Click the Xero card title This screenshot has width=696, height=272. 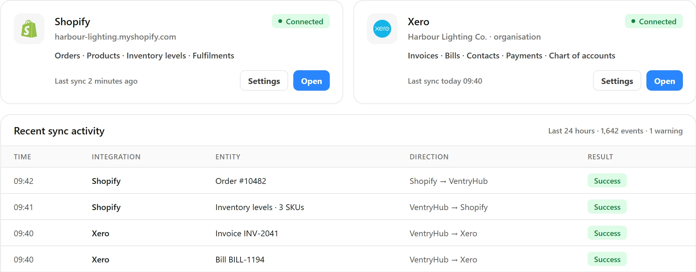pyautogui.click(x=418, y=22)
